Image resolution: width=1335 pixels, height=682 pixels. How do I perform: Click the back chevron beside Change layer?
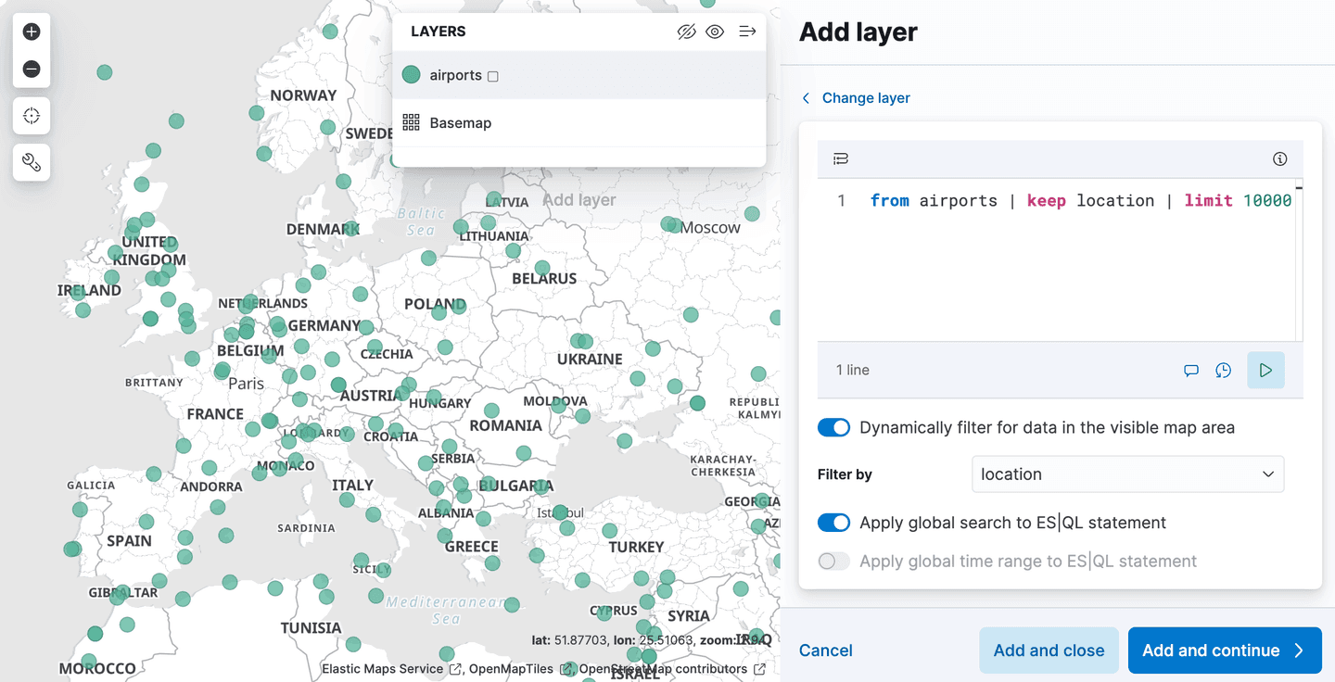pyautogui.click(x=805, y=97)
